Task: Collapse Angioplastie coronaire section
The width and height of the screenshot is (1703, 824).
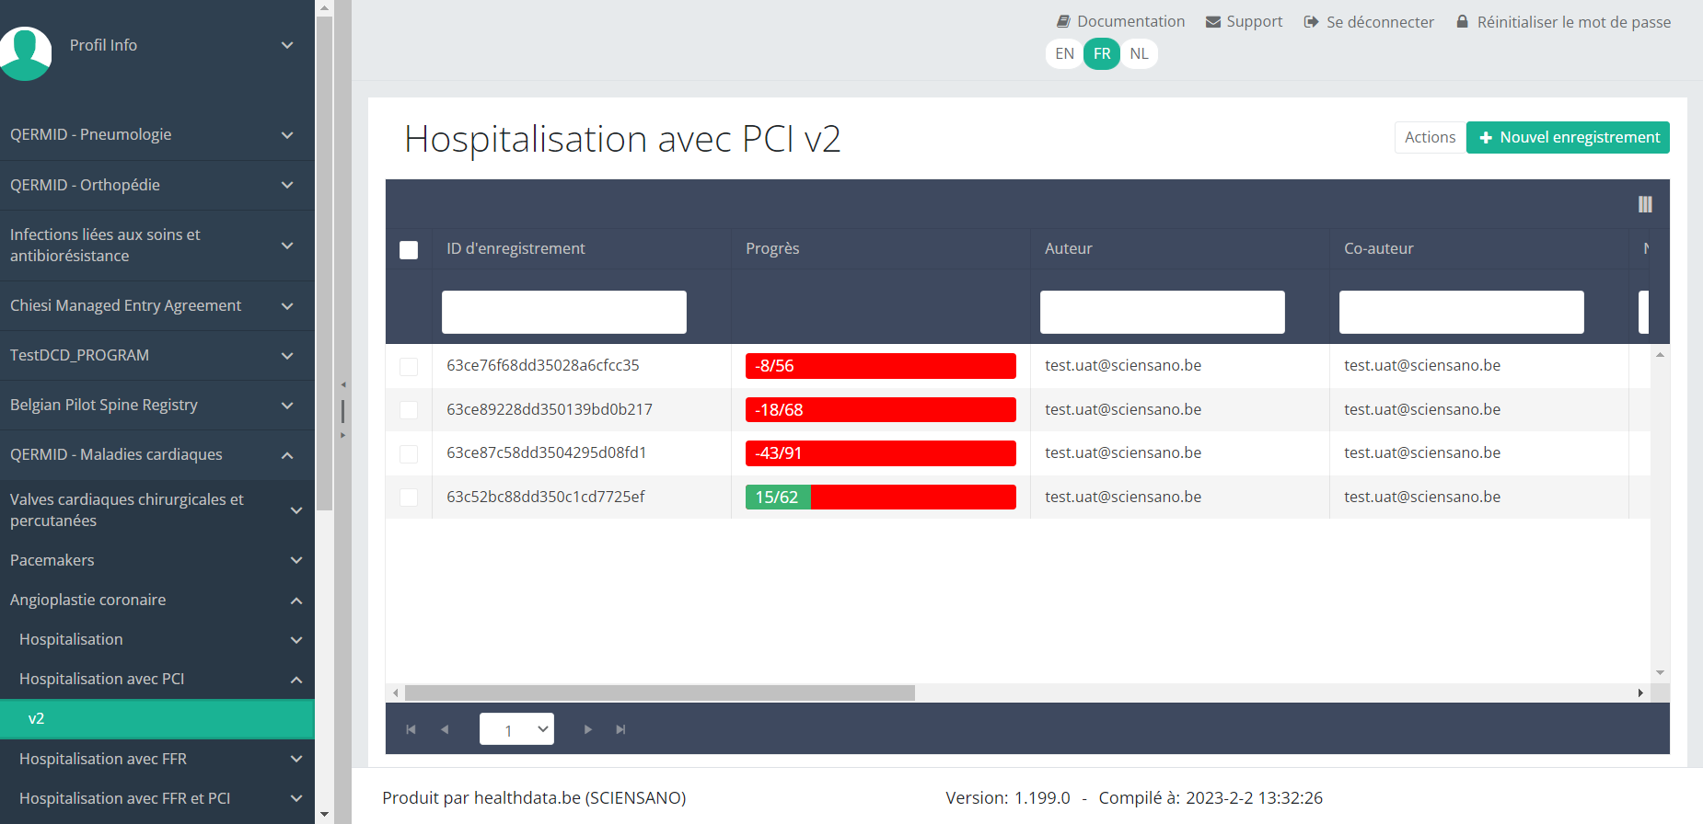Action: pyautogui.click(x=295, y=601)
